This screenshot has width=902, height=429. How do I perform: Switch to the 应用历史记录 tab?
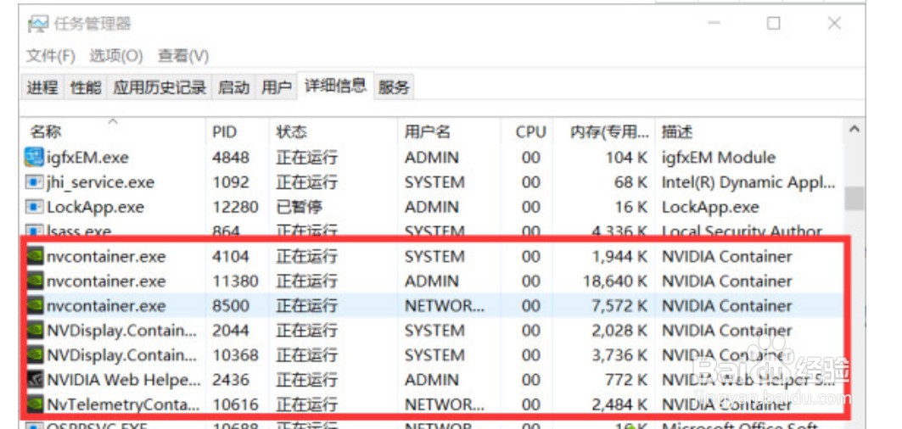pyautogui.click(x=160, y=87)
